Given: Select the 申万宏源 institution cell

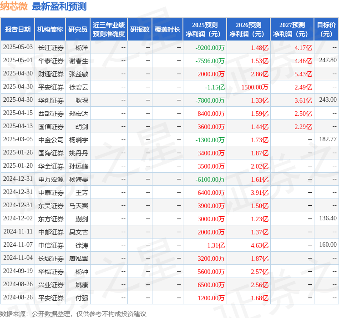Looking at the screenshot, I should (51, 179).
